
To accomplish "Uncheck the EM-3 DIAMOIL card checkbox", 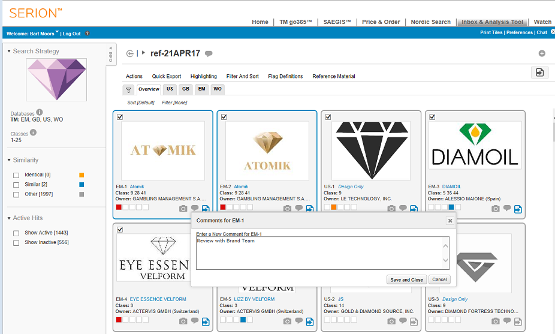I will [x=432, y=117].
